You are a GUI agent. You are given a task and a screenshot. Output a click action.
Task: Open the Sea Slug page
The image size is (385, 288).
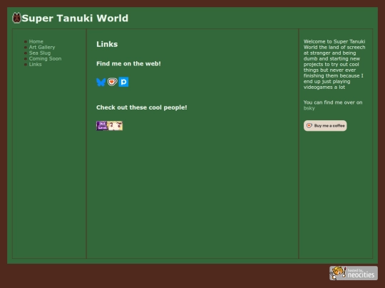pyautogui.click(x=40, y=53)
